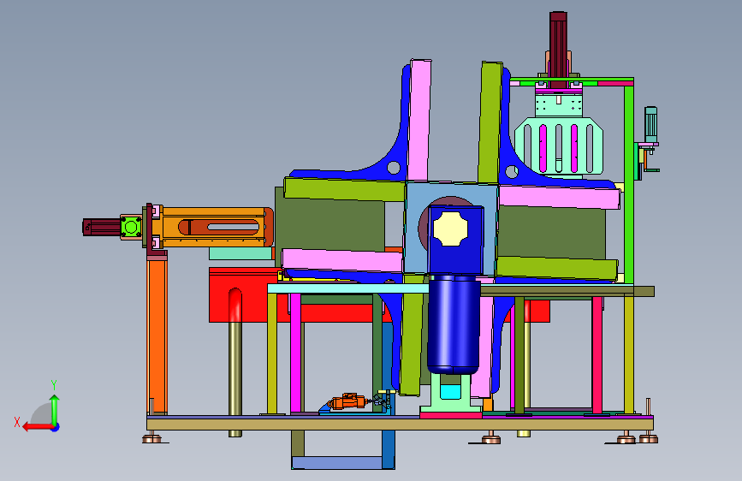Select the light blue bracket beneath base

(337, 462)
